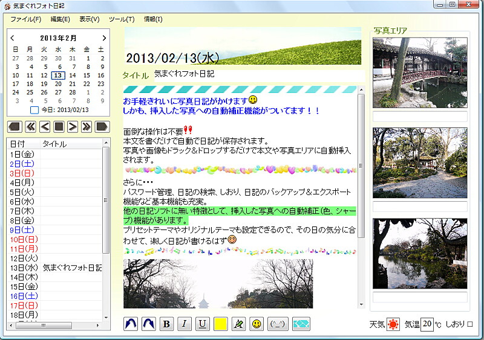This screenshot has width=484, height=340.
Task: Select February 20 in the calendar
Action: [x=58, y=84]
